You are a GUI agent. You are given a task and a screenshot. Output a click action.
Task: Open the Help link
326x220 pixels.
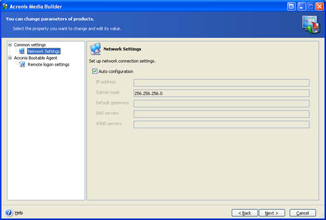point(19,213)
